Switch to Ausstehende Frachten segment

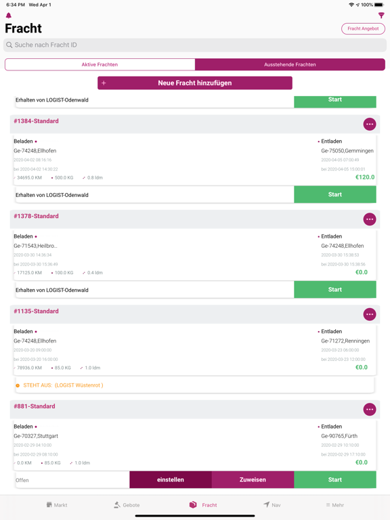(x=290, y=65)
